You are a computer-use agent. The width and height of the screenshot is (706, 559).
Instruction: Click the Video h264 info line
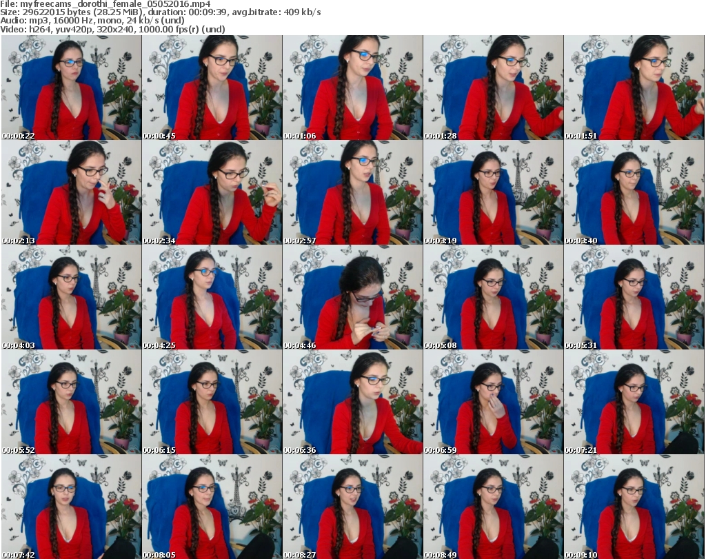pos(112,29)
